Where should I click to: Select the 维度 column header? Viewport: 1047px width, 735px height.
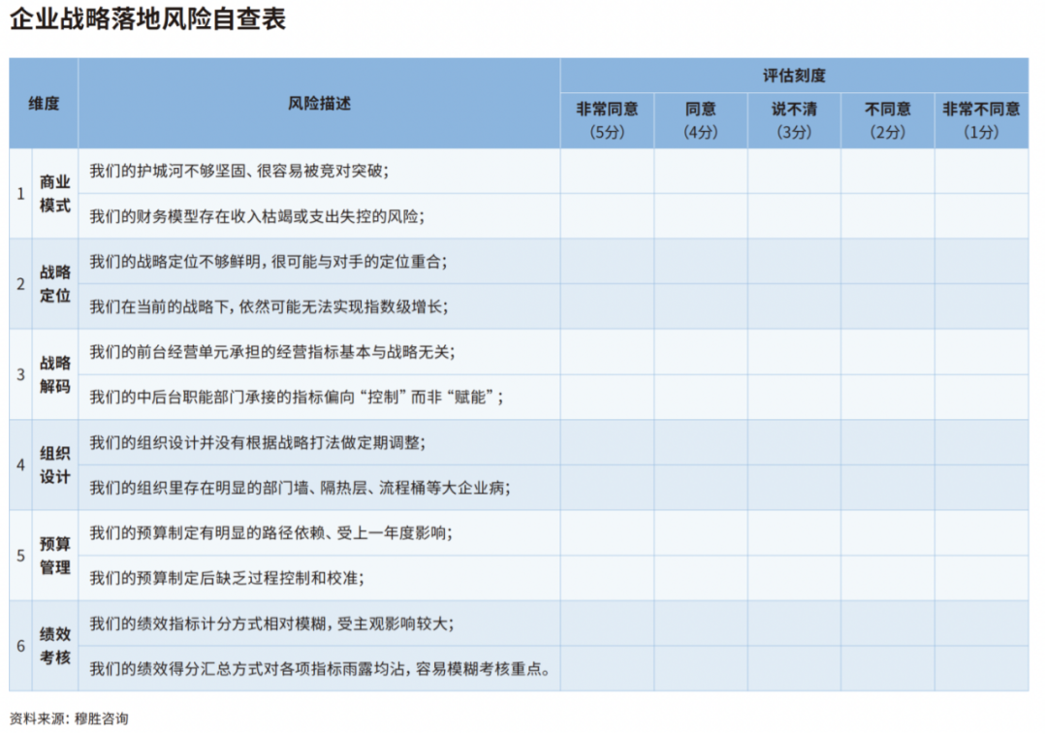coord(44,104)
